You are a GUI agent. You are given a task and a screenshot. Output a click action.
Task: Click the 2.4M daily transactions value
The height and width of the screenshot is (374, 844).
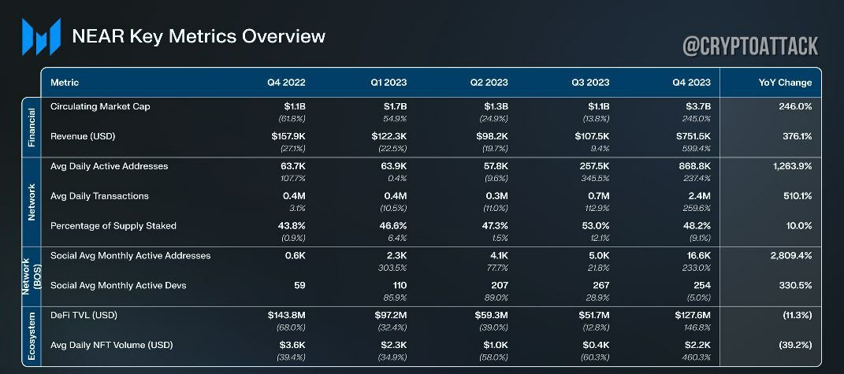coord(698,196)
